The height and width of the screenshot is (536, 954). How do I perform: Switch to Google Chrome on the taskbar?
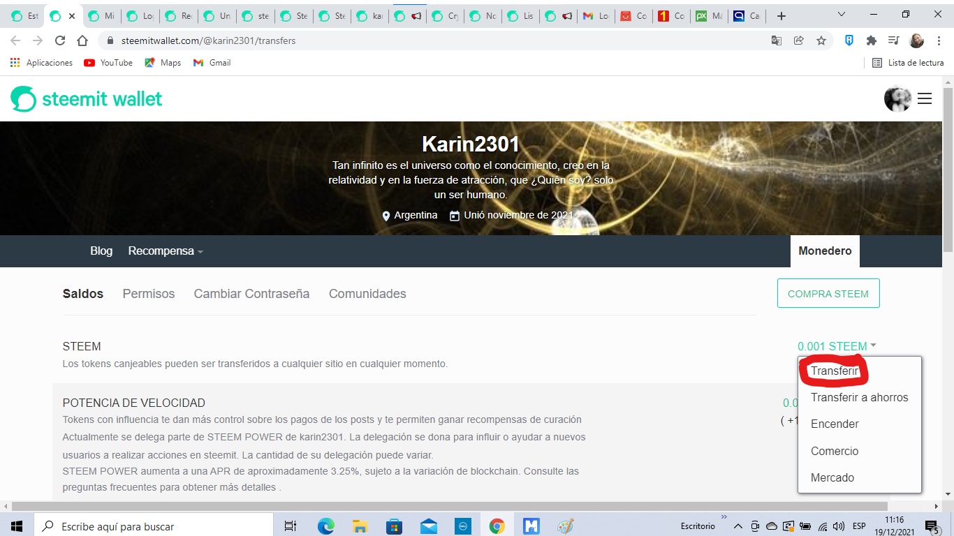497,526
